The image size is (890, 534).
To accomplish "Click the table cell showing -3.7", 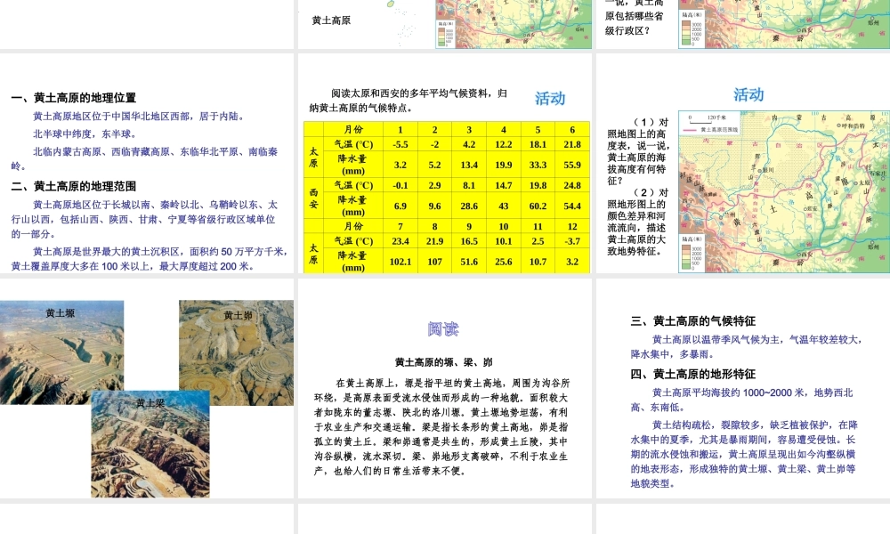I will [x=572, y=240].
